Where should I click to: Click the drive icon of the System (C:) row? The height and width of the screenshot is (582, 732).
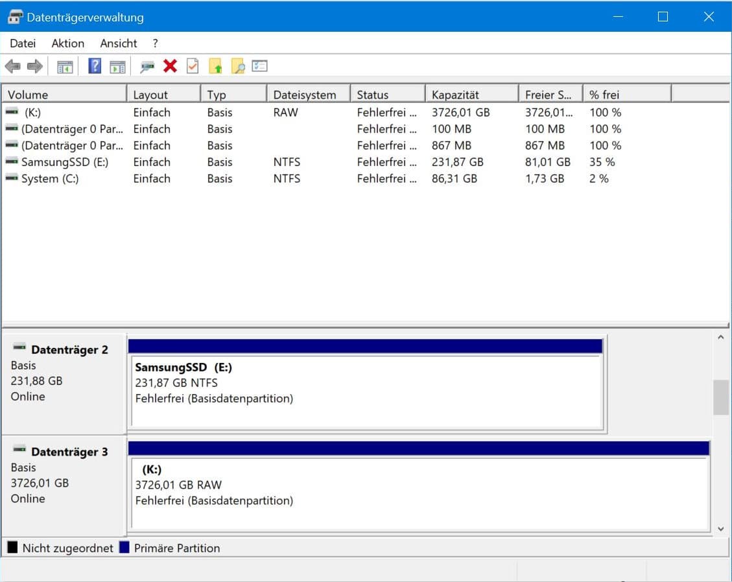12,178
